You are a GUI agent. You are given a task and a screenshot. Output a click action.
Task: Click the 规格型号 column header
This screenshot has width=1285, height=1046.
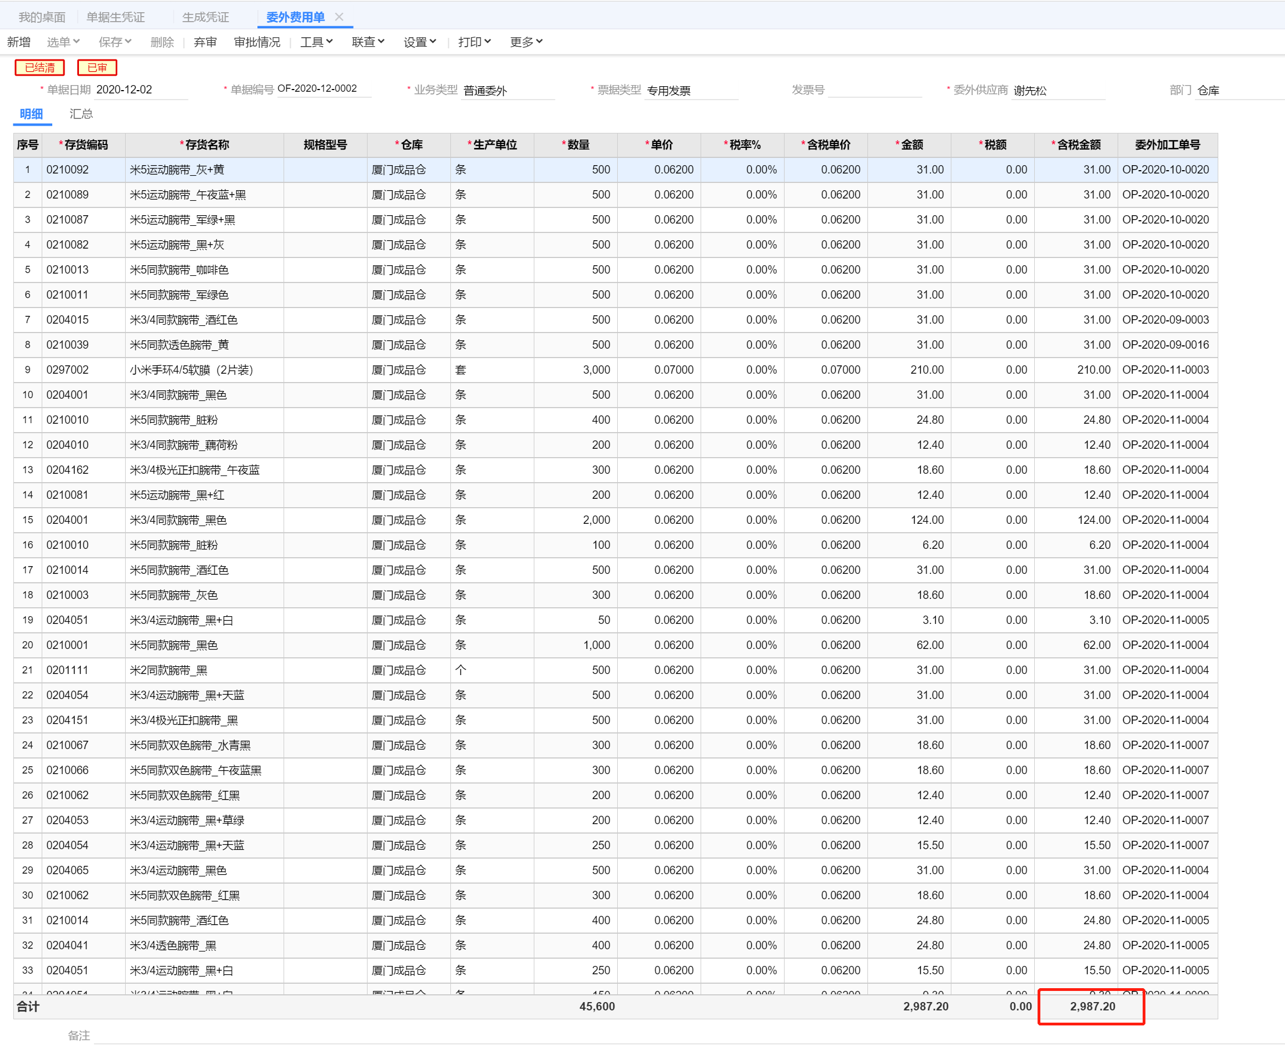pyautogui.click(x=325, y=145)
